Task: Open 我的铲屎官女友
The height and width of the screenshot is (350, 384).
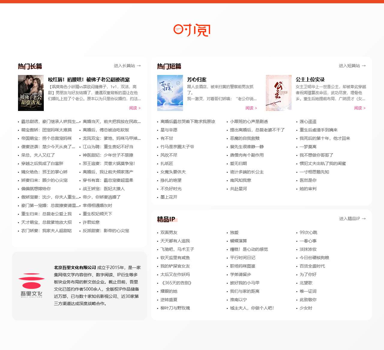Action: [175, 266]
